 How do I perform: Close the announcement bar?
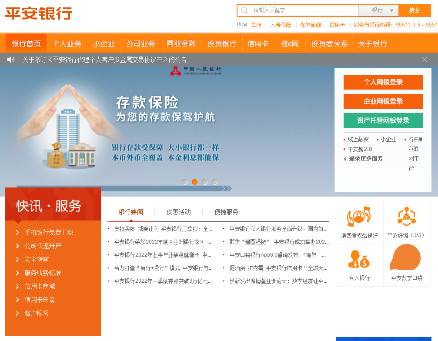click(x=425, y=60)
